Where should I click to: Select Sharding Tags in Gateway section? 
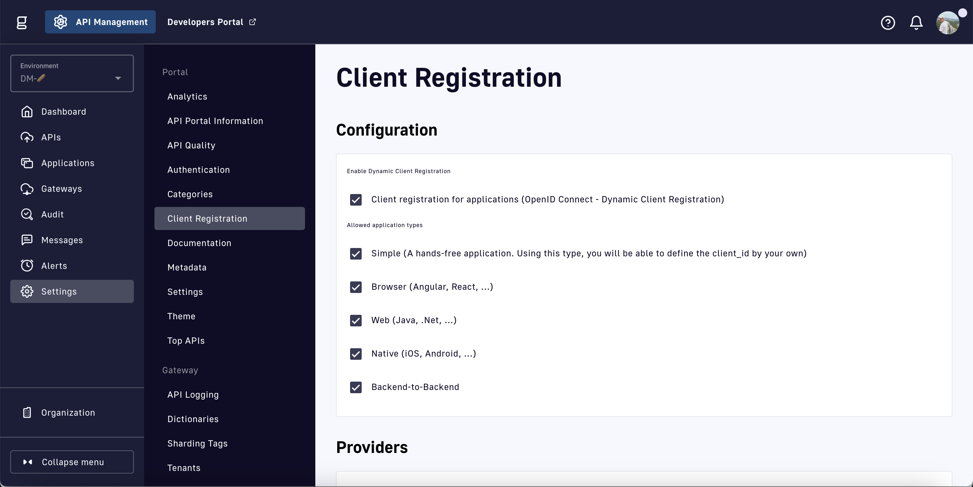point(197,443)
